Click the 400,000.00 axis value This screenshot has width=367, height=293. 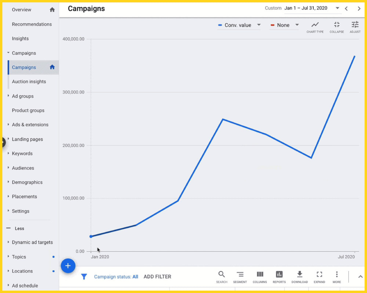click(73, 39)
